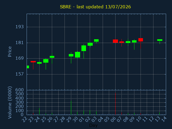
Task: Click the Price axis title
Action: (x=10, y=52)
